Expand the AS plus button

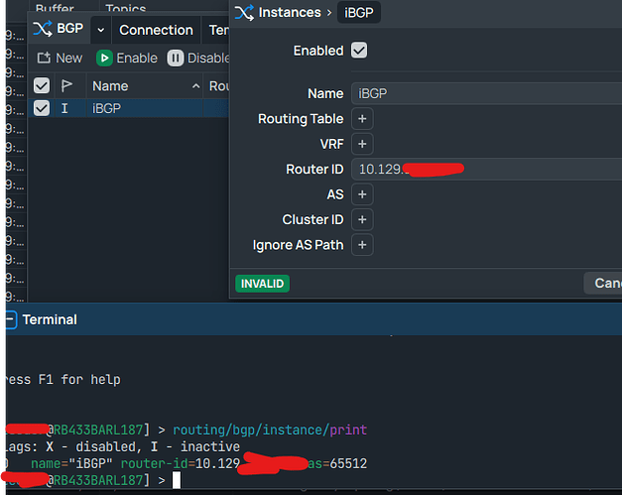[362, 194]
